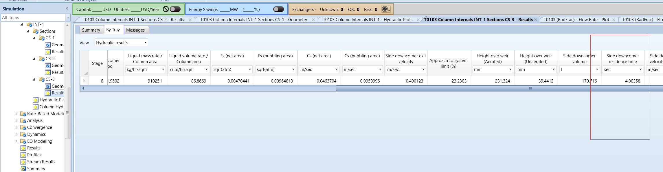The image size is (663, 172).
Task: Select the CS-1 folder icon
Action: 42,38
